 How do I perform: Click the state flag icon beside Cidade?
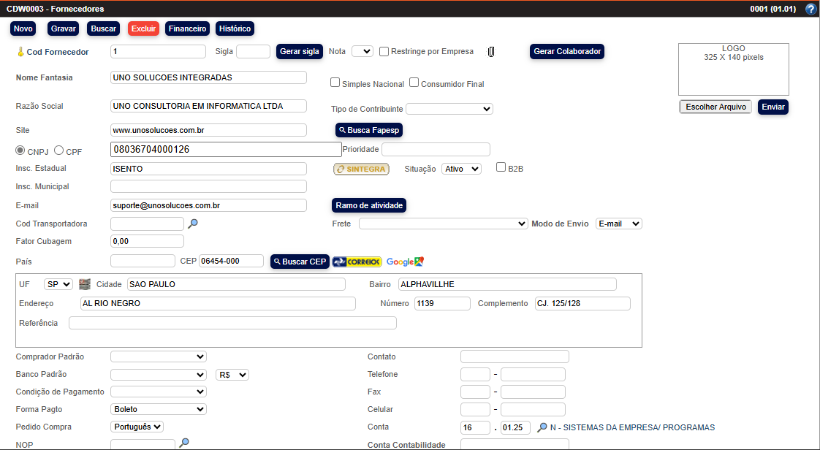pos(86,283)
